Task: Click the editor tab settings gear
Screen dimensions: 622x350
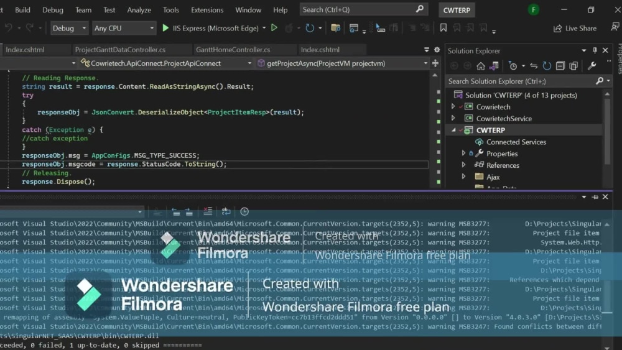Action: click(437, 50)
